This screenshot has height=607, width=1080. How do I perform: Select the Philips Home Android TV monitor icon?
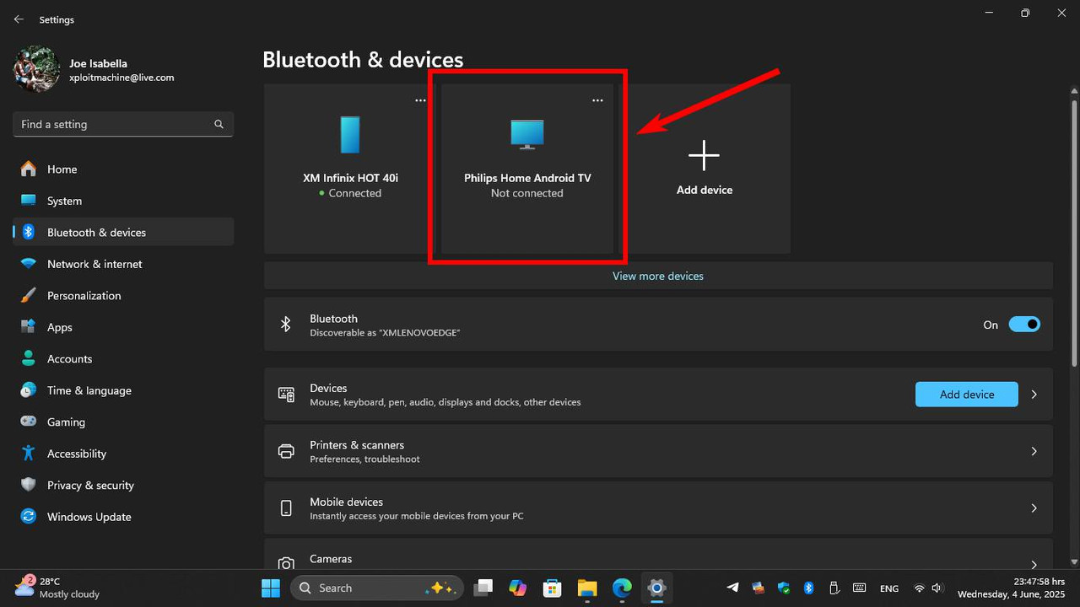[527, 135]
